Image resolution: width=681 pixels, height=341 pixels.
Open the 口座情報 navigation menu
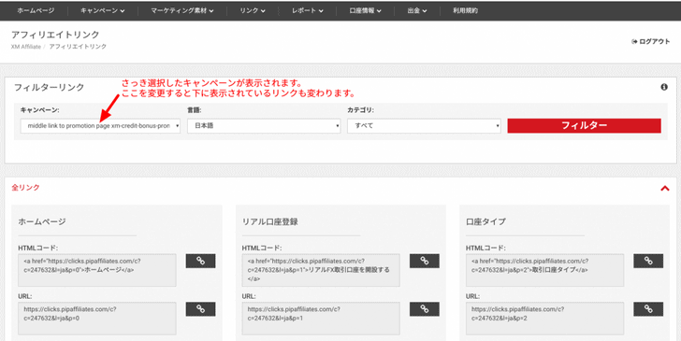pos(365,11)
